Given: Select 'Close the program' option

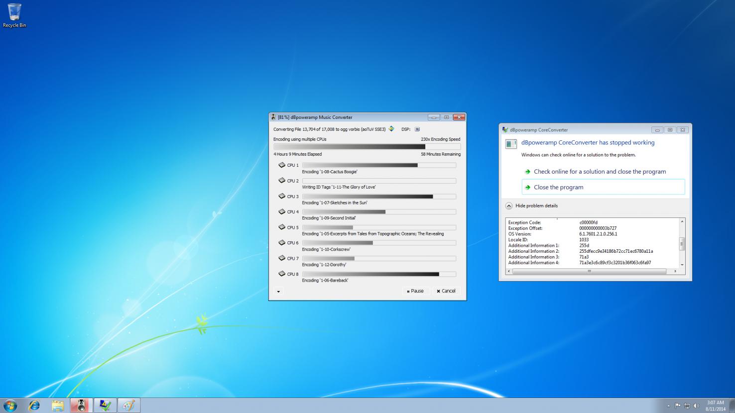Looking at the screenshot, I should pyautogui.click(x=558, y=188).
